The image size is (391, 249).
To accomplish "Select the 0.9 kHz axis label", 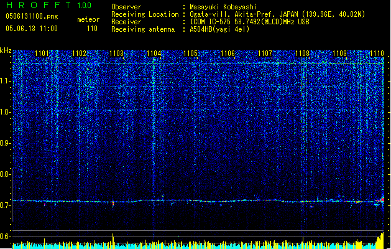I will 6,143.
